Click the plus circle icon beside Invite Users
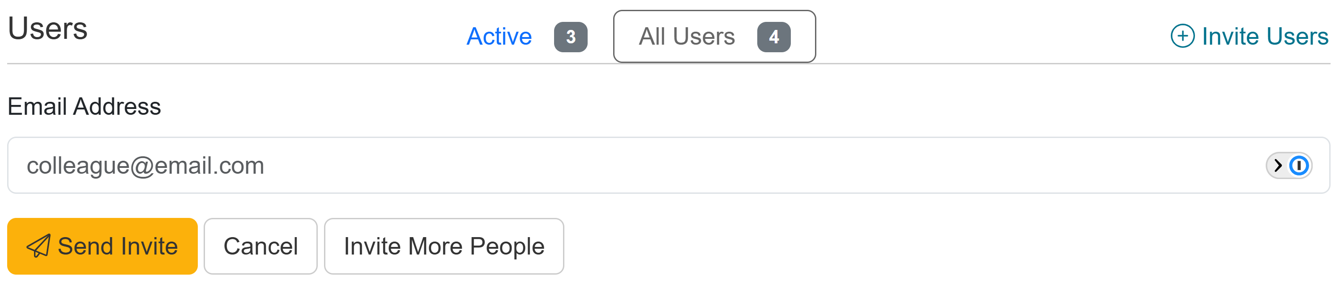This screenshot has height=284, width=1344. pyautogui.click(x=1182, y=37)
